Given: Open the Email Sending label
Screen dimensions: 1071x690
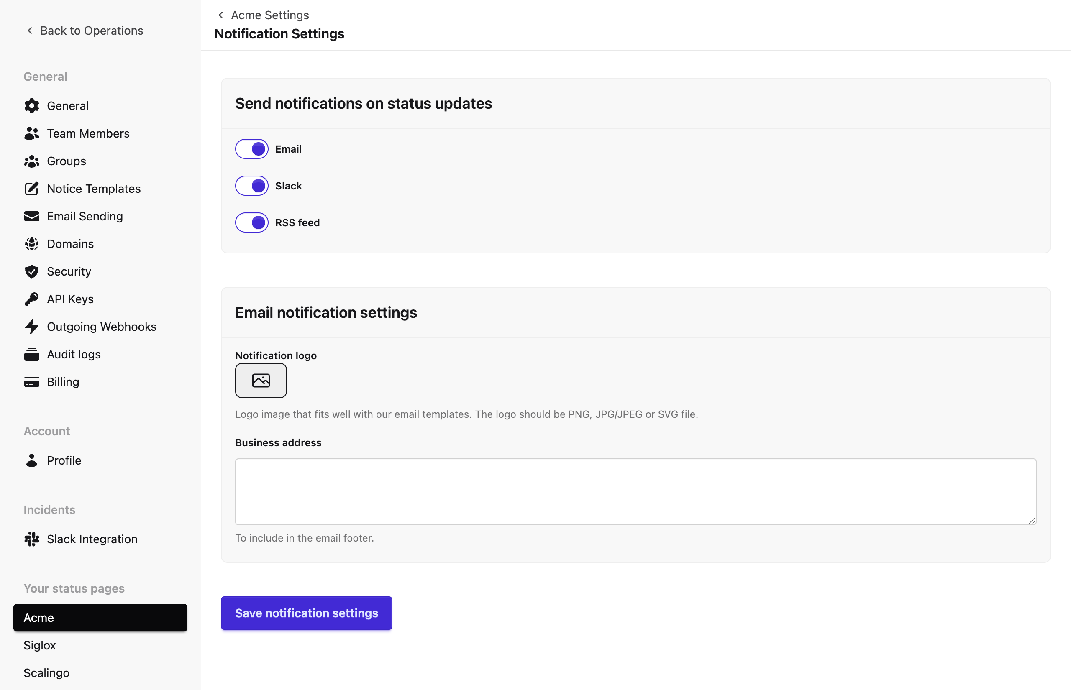Looking at the screenshot, I should point(85,217).
